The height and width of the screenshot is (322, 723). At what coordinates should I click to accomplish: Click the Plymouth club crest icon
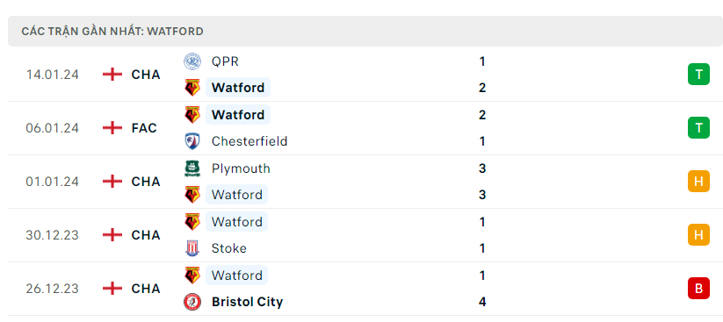click(192, 168)
